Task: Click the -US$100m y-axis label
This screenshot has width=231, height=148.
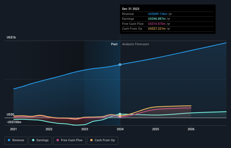Action: 14,122
